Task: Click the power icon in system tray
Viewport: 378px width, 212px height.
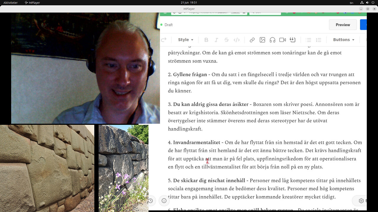Action: click(x=372, y=3)
